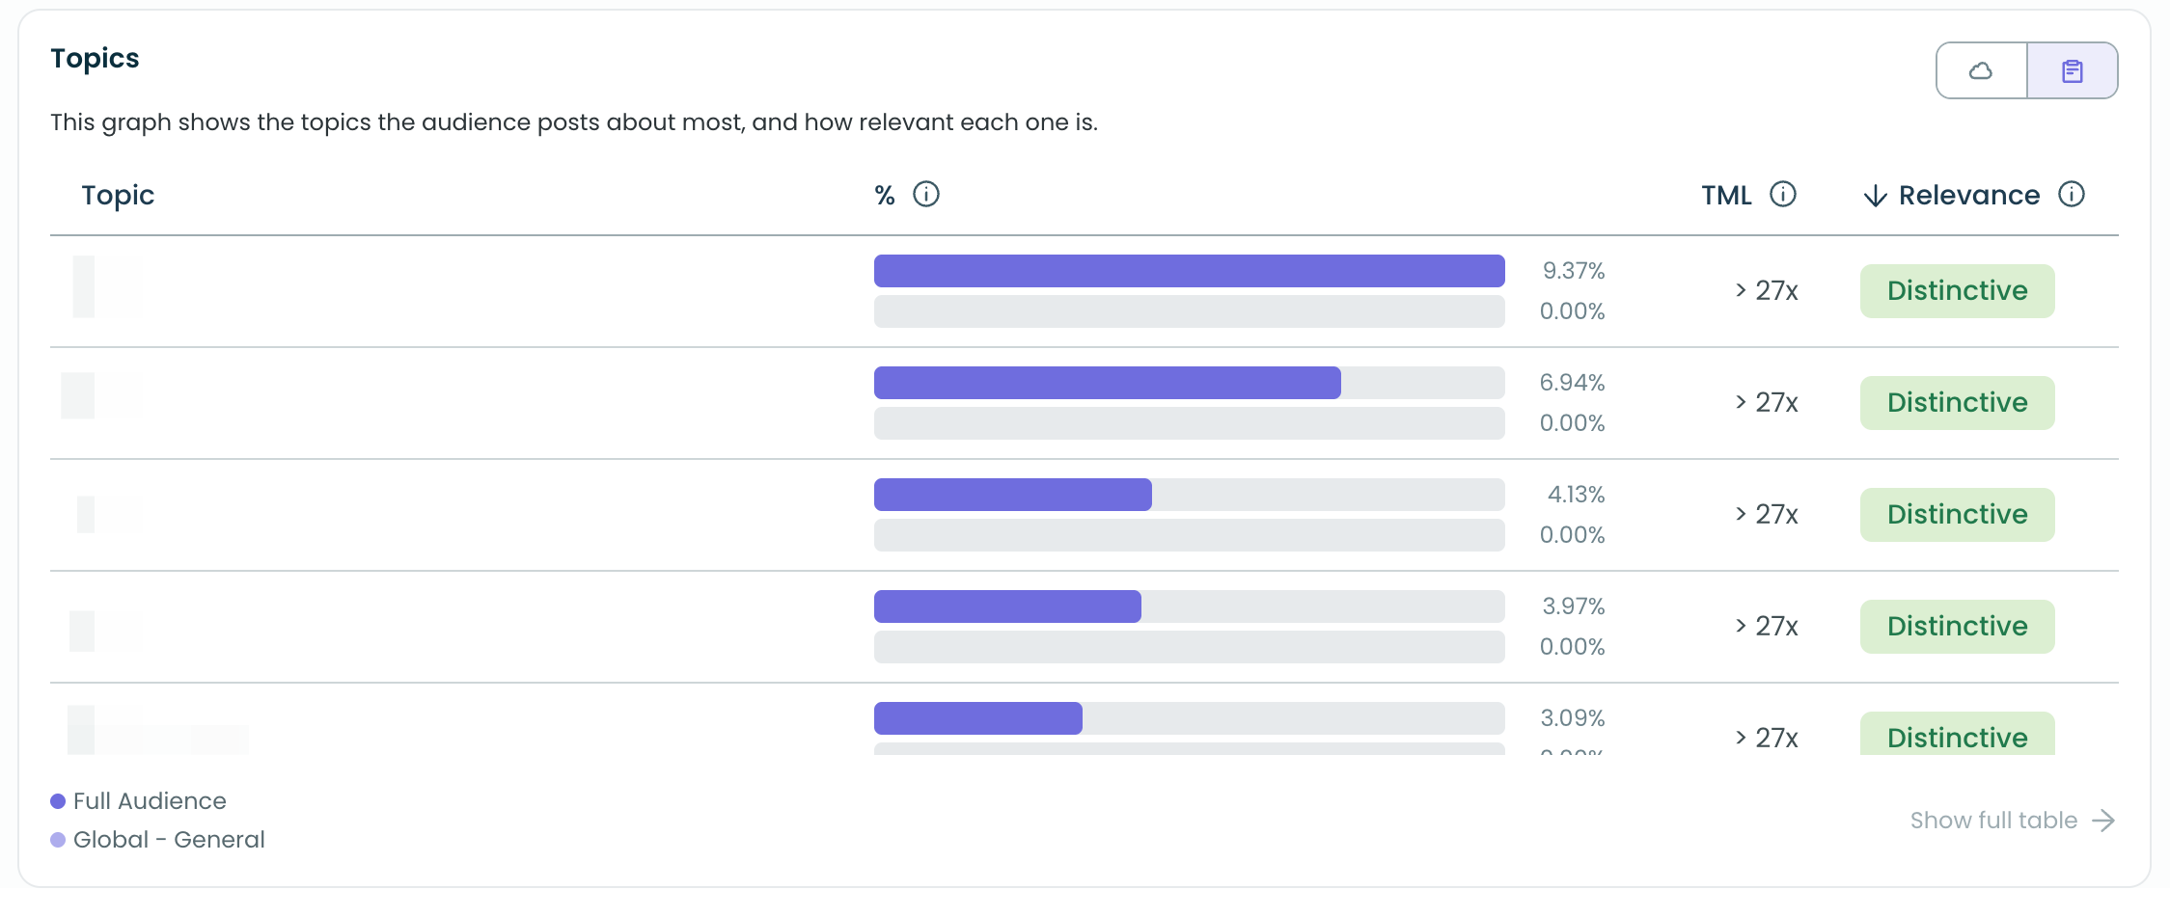This screenshot has height=916, width=2170.
Task: Expand the > 27x value in fourth row
Action: (1767, 626)
